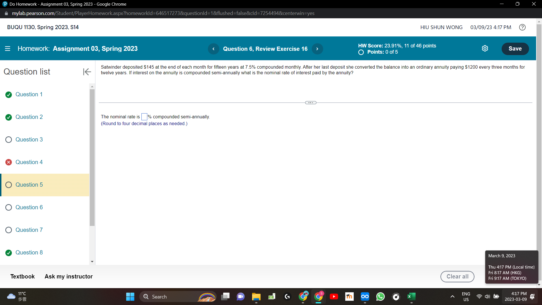This screenshot has width=542, height=305.
Task: Open the Wi-Fi network tray icon
Action: click(479, 297)
